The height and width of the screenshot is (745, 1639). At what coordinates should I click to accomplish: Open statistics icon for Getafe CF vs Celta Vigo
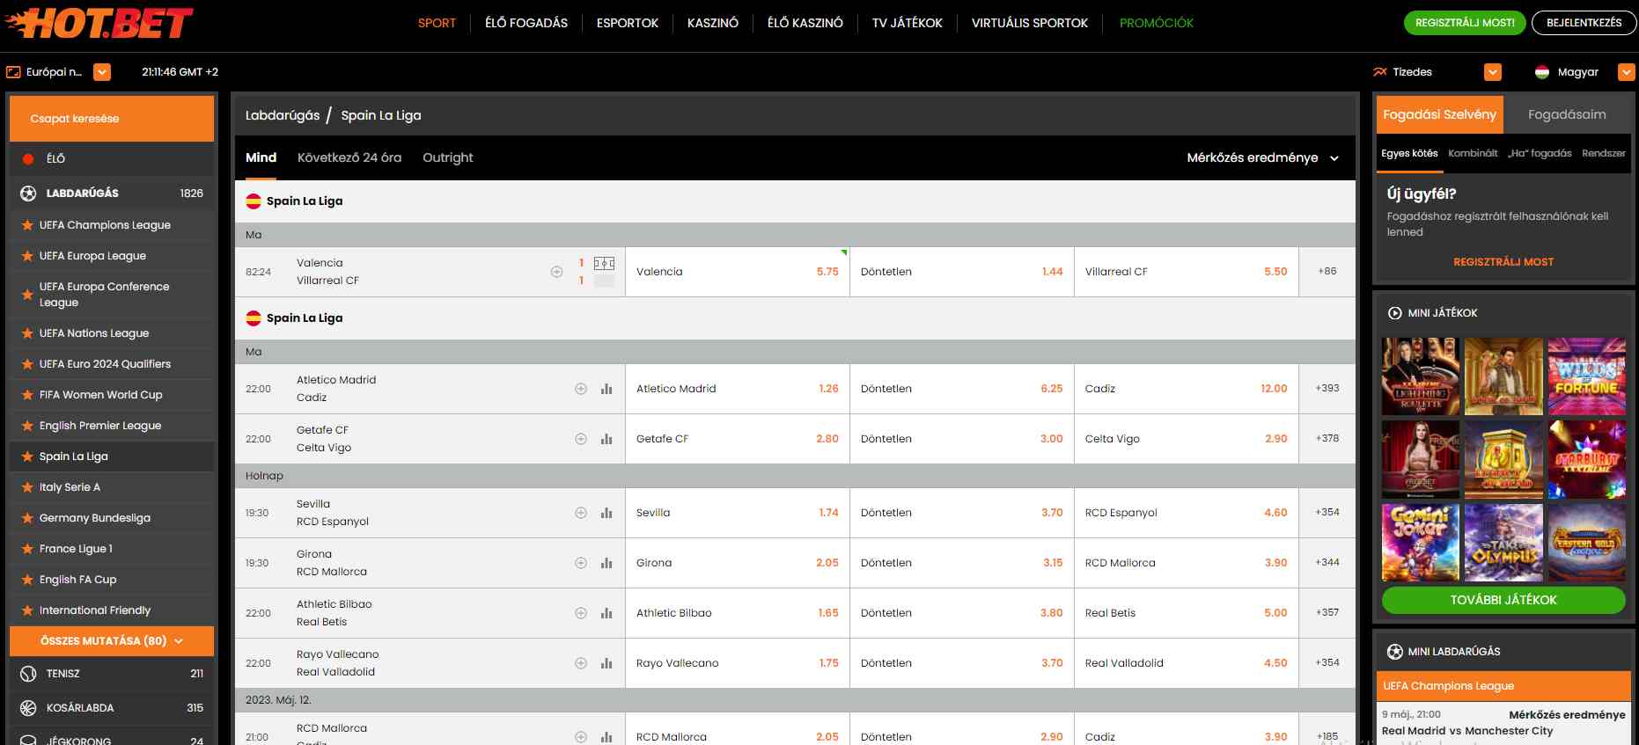(606, 439)
